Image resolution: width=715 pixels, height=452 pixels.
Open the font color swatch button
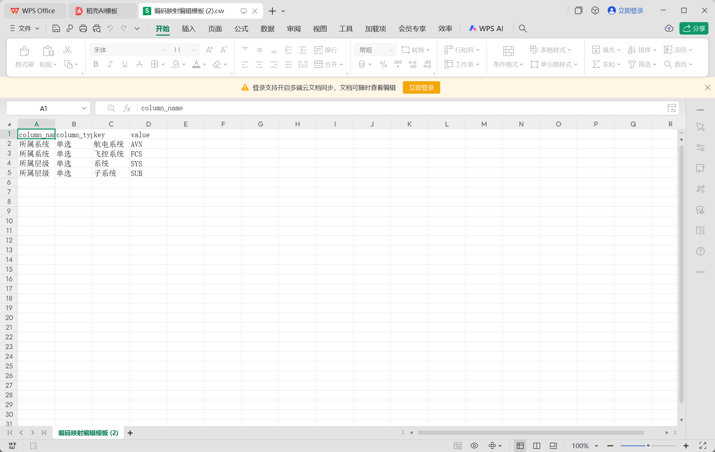(196, 64)
